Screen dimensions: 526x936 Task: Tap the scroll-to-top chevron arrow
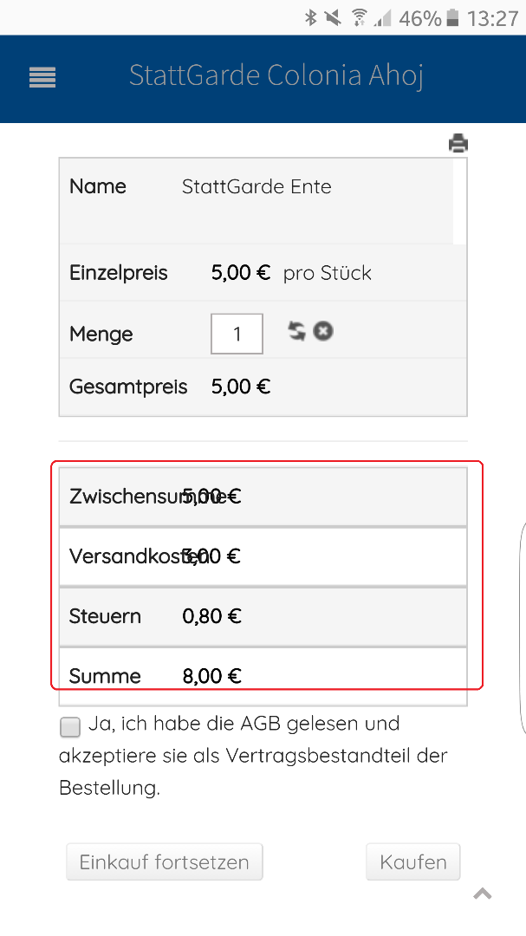point(483,894)
